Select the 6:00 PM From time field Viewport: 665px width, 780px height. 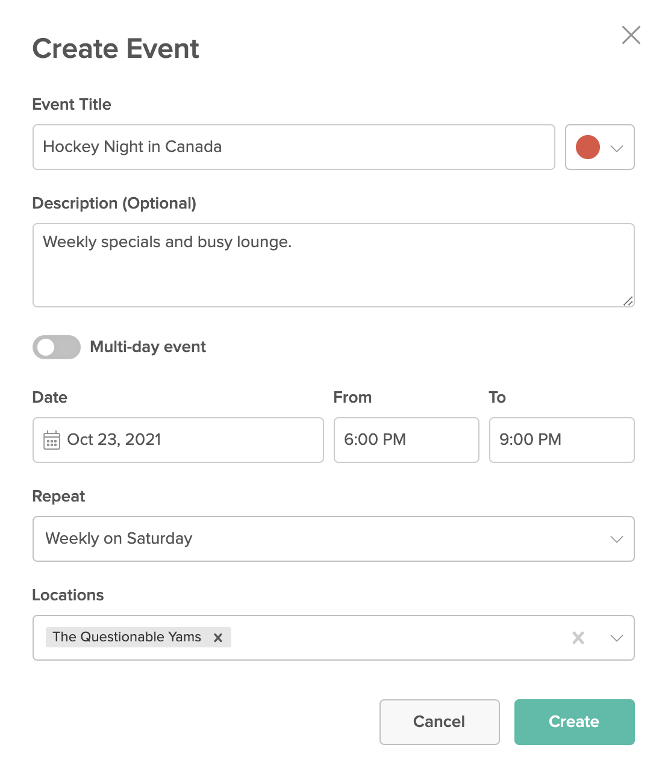pyautogui.click(x=407, y=440)
